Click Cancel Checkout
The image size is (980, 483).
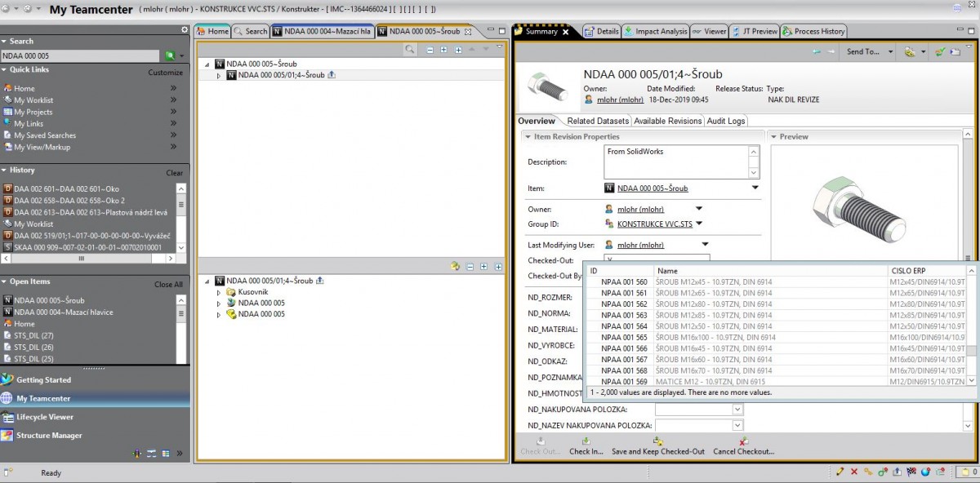click(x=743, y=445)
